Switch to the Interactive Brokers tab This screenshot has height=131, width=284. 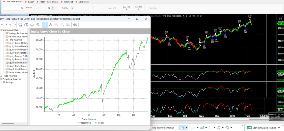[14, 2]
